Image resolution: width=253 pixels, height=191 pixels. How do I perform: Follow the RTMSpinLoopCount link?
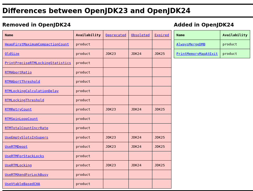click(21, 119)
